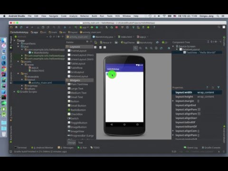
Task: Click the green Run app arrow icon
Action: click(92, 28)
